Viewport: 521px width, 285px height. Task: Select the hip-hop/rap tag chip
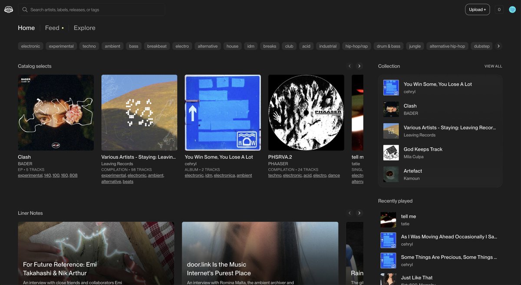tap(356, 46)
